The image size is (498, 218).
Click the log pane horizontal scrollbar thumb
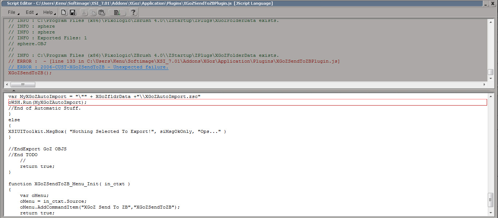(x=23, y=84)
